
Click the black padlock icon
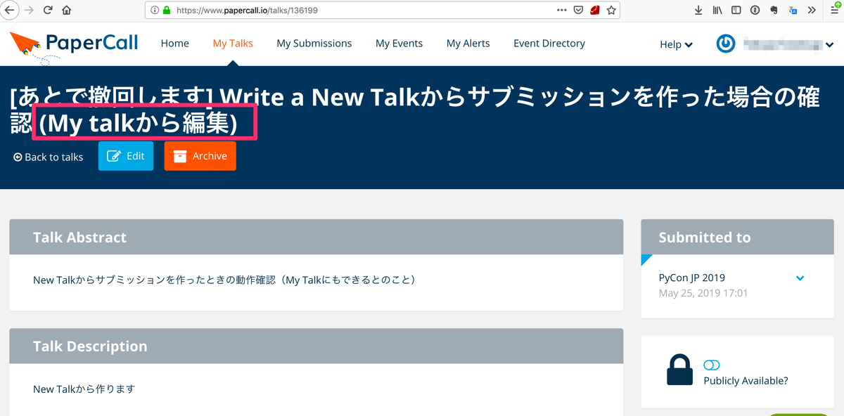pyautogui.click(x=679, y=370)
